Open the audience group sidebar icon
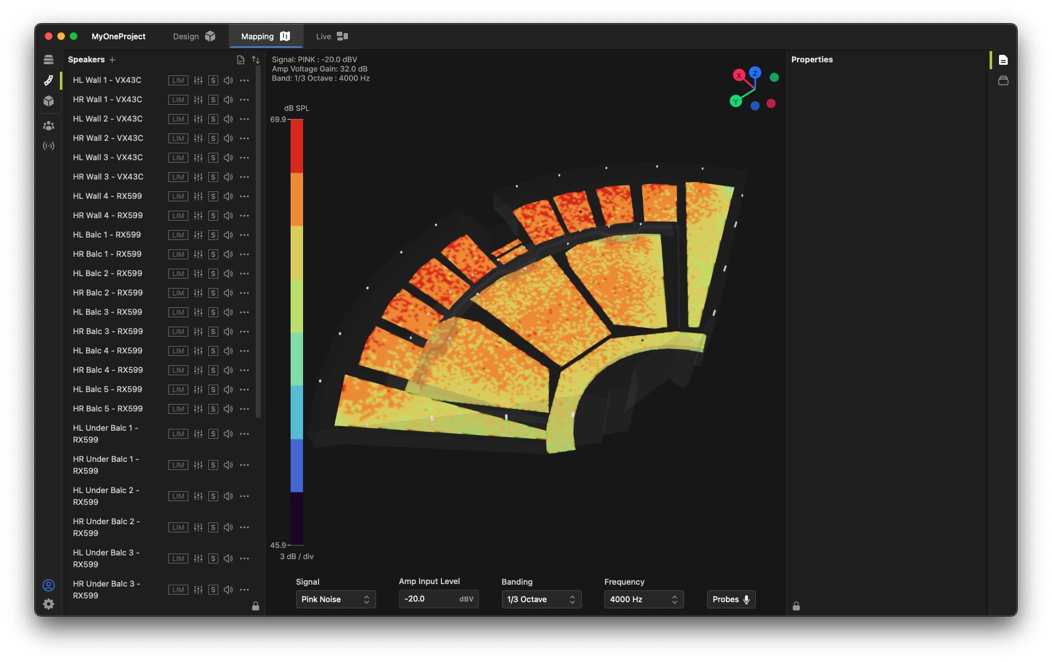This screenshot has width=1052, height=662. [49, 125]
